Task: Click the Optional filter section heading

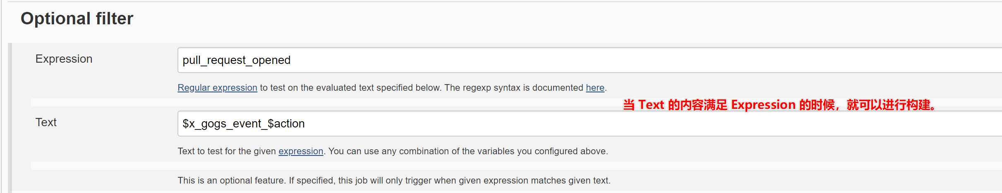Action: 77,19
